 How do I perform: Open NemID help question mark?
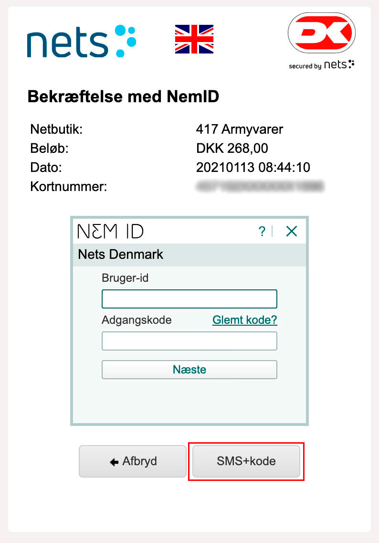click(x=262, y=231)
